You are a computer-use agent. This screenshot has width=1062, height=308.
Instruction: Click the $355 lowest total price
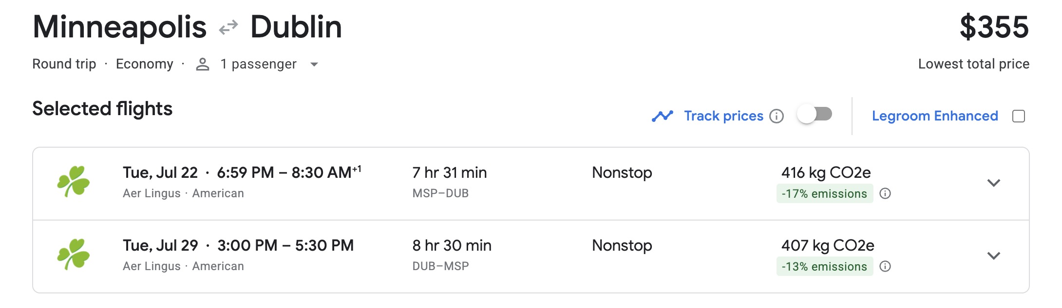tap(994, 27)
